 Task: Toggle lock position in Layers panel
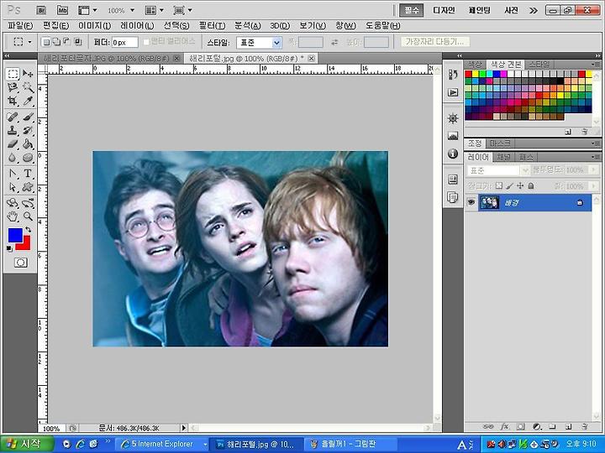[x=520, y=186]
